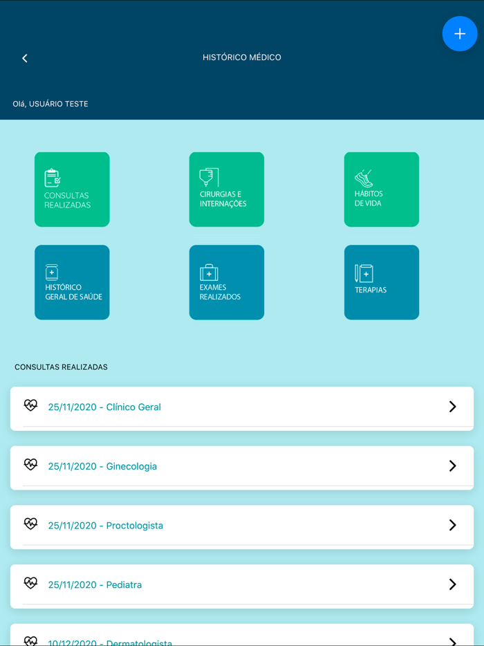Open the Consultas Realizadas tile
Screen dimensions: 484x646
coord(72,190)
